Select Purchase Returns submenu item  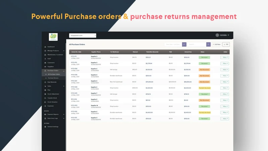(x=54, y=78)
